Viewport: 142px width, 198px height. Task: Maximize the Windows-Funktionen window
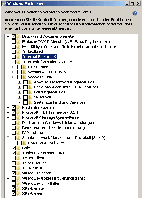click(132, 3)
